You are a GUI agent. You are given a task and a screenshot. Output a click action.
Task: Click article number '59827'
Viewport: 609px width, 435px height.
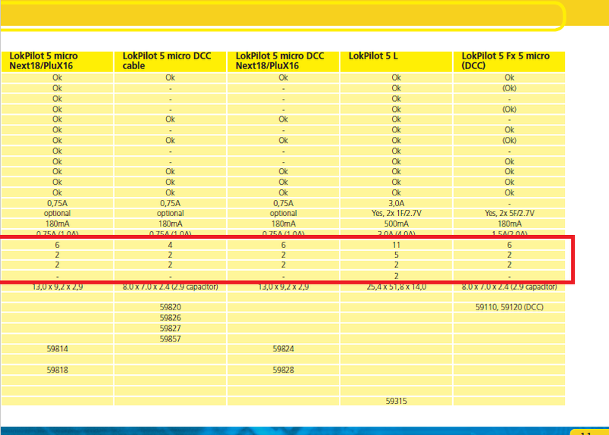170,329
